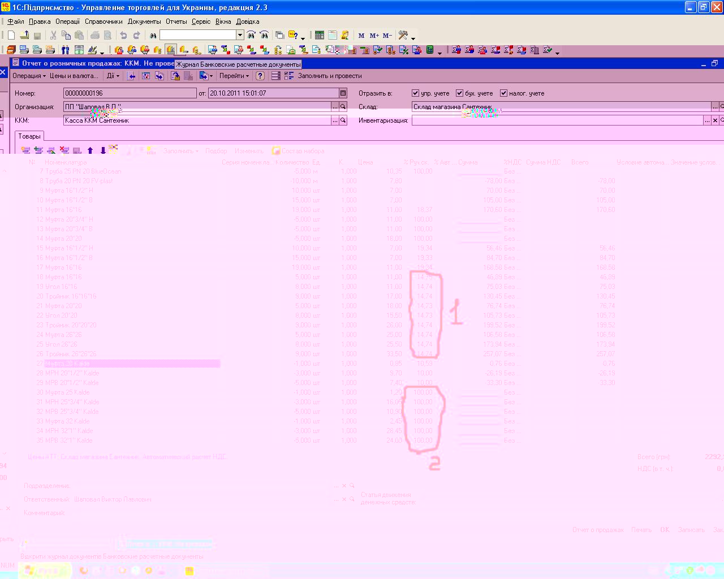724x579 pixels.
Task: Open the Документы menu
Action: click(x=144, y=21)
